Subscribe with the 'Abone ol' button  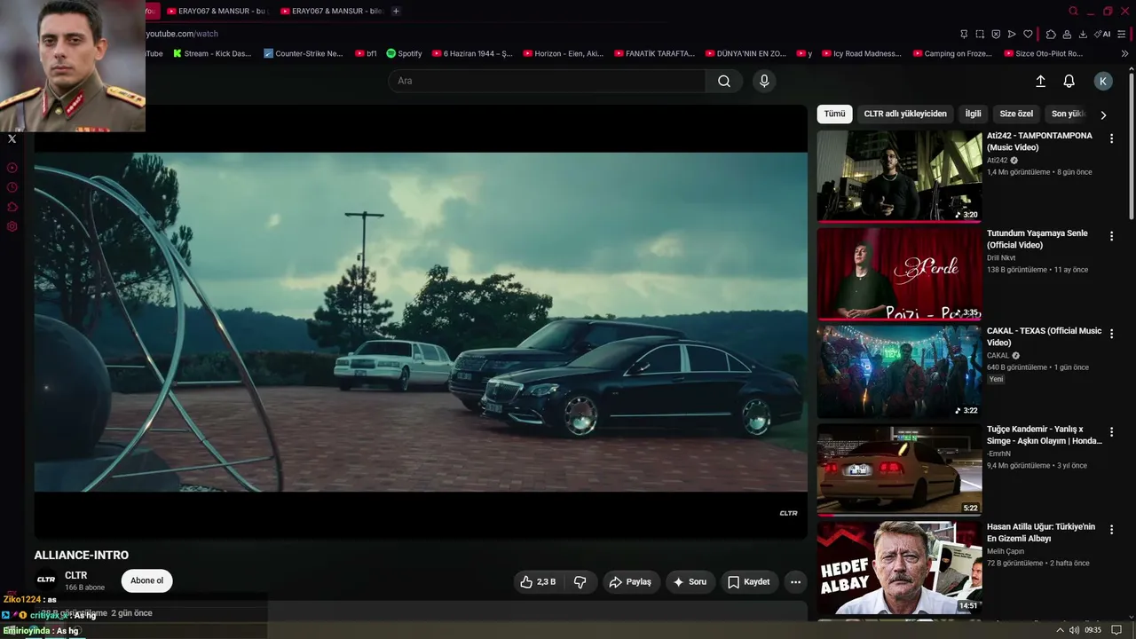(147, 580)
